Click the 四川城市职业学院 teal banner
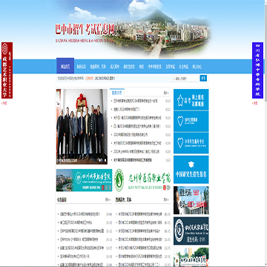The height and width of the screenshot is (267, 267). (84, 180)
